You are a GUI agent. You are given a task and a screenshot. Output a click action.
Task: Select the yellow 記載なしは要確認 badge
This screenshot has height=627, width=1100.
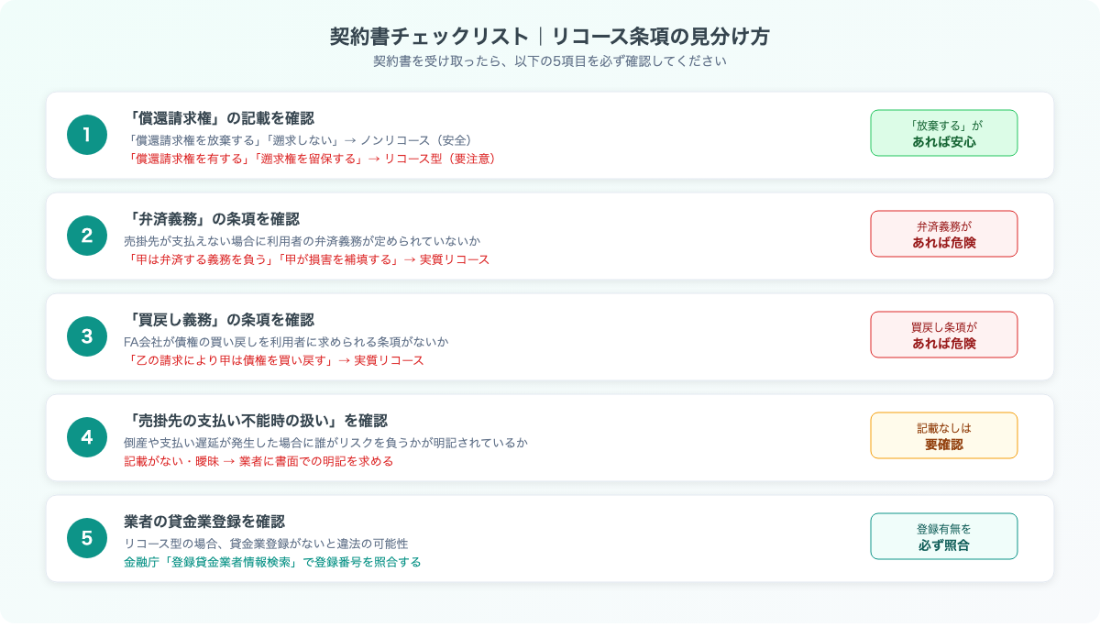[943, 435]
